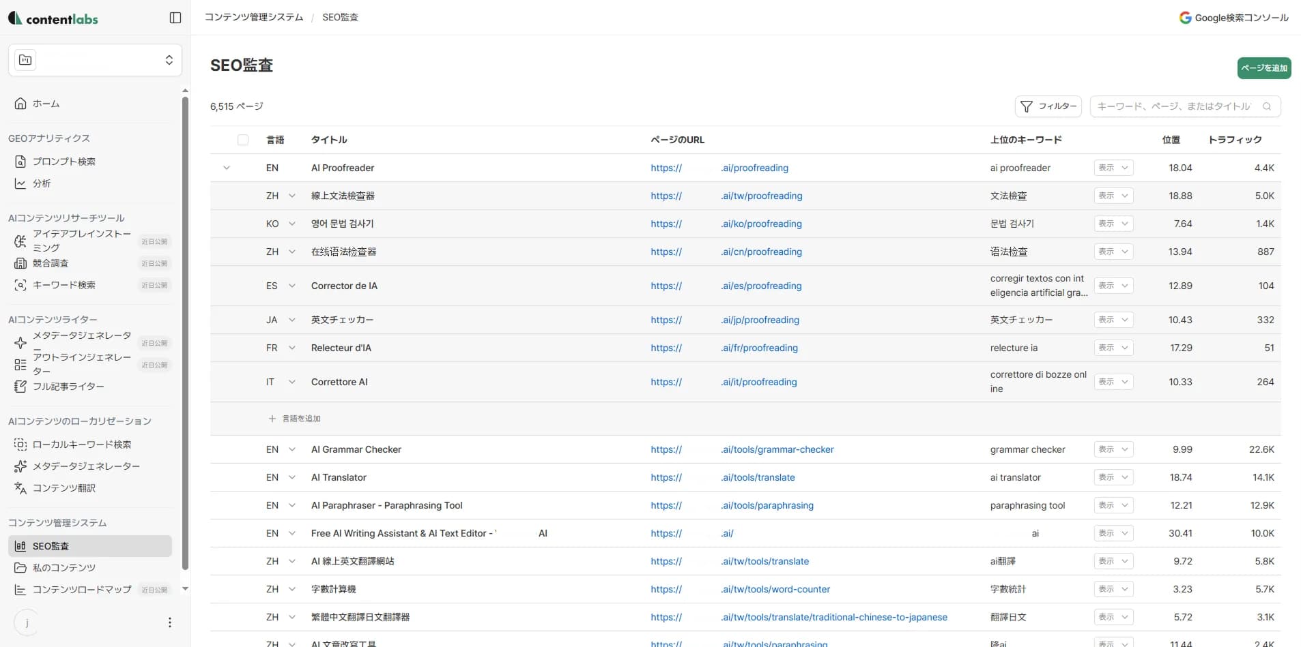The height and width of the screenshot is (647, 1301).
Task: Click the contentlabs logo
Action: pos(53,18)
